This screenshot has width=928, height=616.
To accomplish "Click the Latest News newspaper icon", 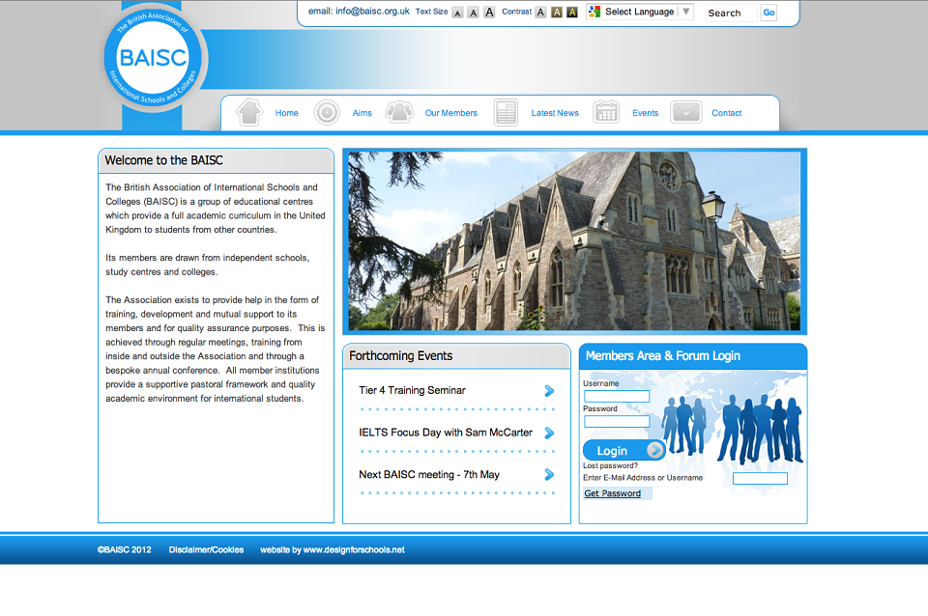I will pyautogui.click(x=506, y=112).
